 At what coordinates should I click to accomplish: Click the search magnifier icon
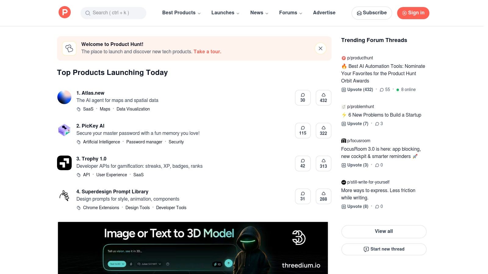tap(88, 13)
